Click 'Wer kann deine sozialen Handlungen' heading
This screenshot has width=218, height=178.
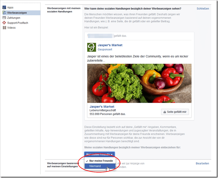[133, 8]
